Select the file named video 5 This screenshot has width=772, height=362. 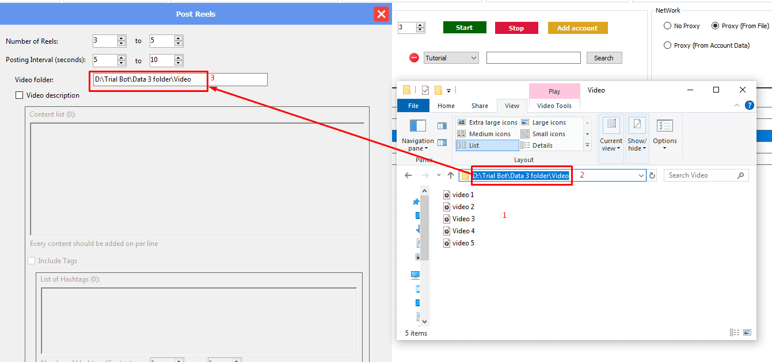459,243
